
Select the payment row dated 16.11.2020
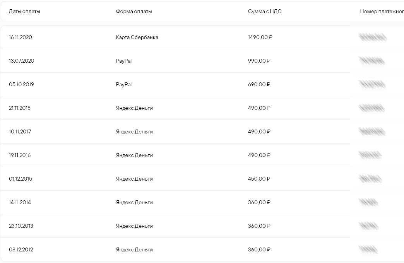[x=176, y=37]
